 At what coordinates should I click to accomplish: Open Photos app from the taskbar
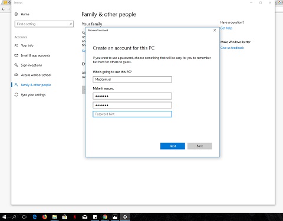tap(115, 217)
